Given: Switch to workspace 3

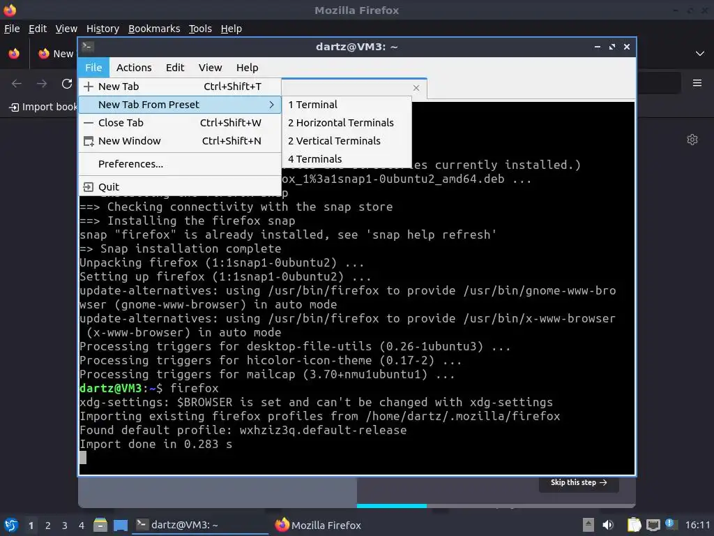Looking at the screenshot, I should (x=65, y=526).
